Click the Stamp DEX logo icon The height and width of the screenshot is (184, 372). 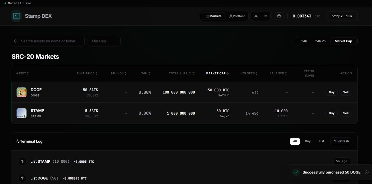coord(16,16)
